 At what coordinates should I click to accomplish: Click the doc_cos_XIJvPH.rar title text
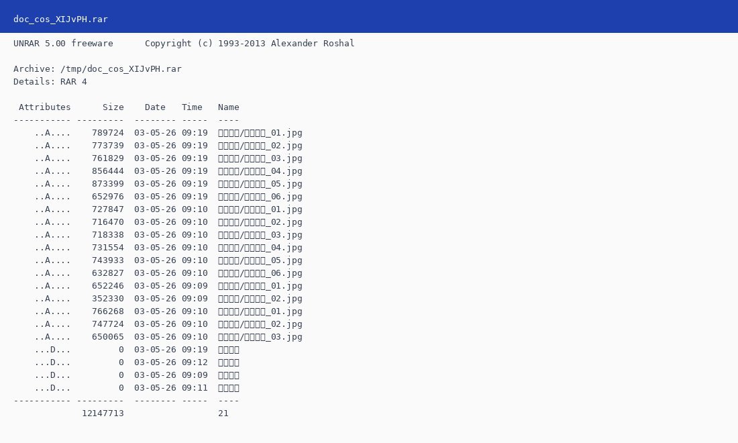point(60,19)
